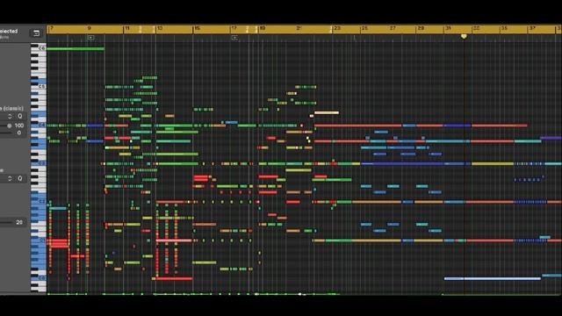
Task: Click bar 21 in the ruler
Action: click(x=299, y=28)
